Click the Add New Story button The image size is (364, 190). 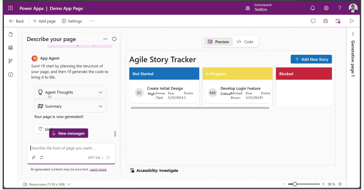tap(311, 59)
